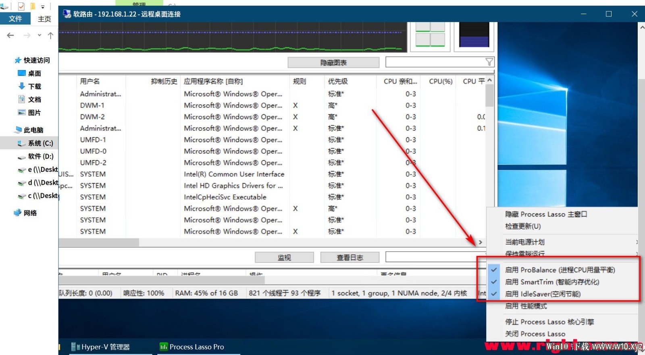Open the 文件 tab in File Explorer

(x=15, y=19)
